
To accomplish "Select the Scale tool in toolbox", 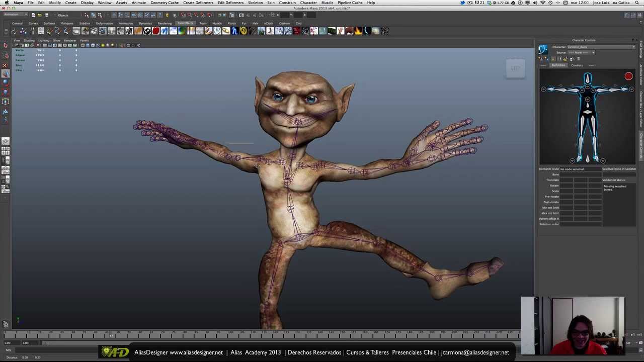I will click(x=6, y=92).
